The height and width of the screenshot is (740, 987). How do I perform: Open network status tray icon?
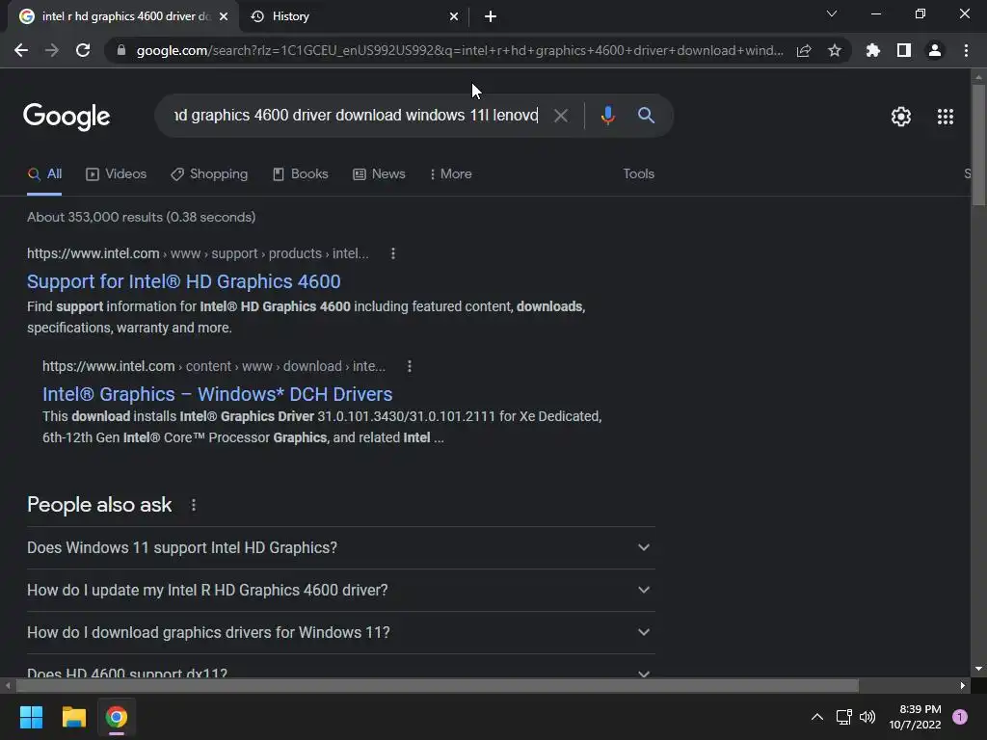[x=843, y=717]
